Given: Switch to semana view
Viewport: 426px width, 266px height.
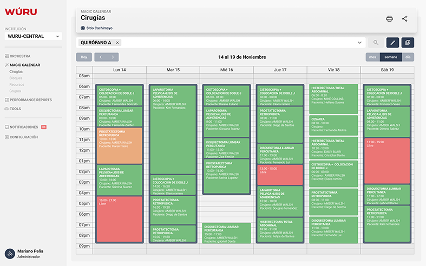Looking at the screenshot, I should pyautogui.click(x=391, y=57).
